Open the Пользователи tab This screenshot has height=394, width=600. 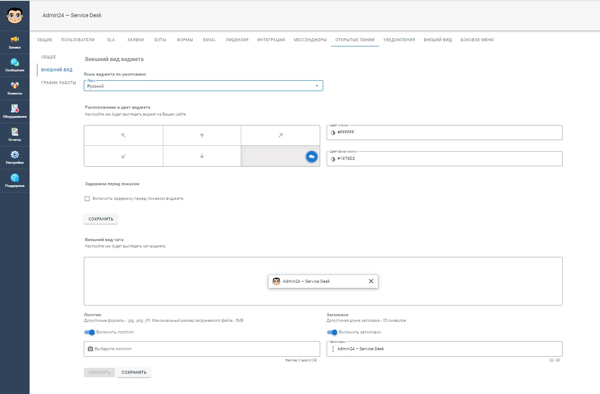(x=78, y=40)
